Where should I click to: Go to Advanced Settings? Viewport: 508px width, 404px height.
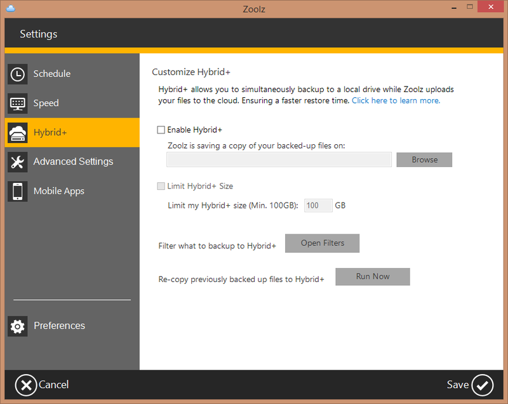[x=72, y=162]
